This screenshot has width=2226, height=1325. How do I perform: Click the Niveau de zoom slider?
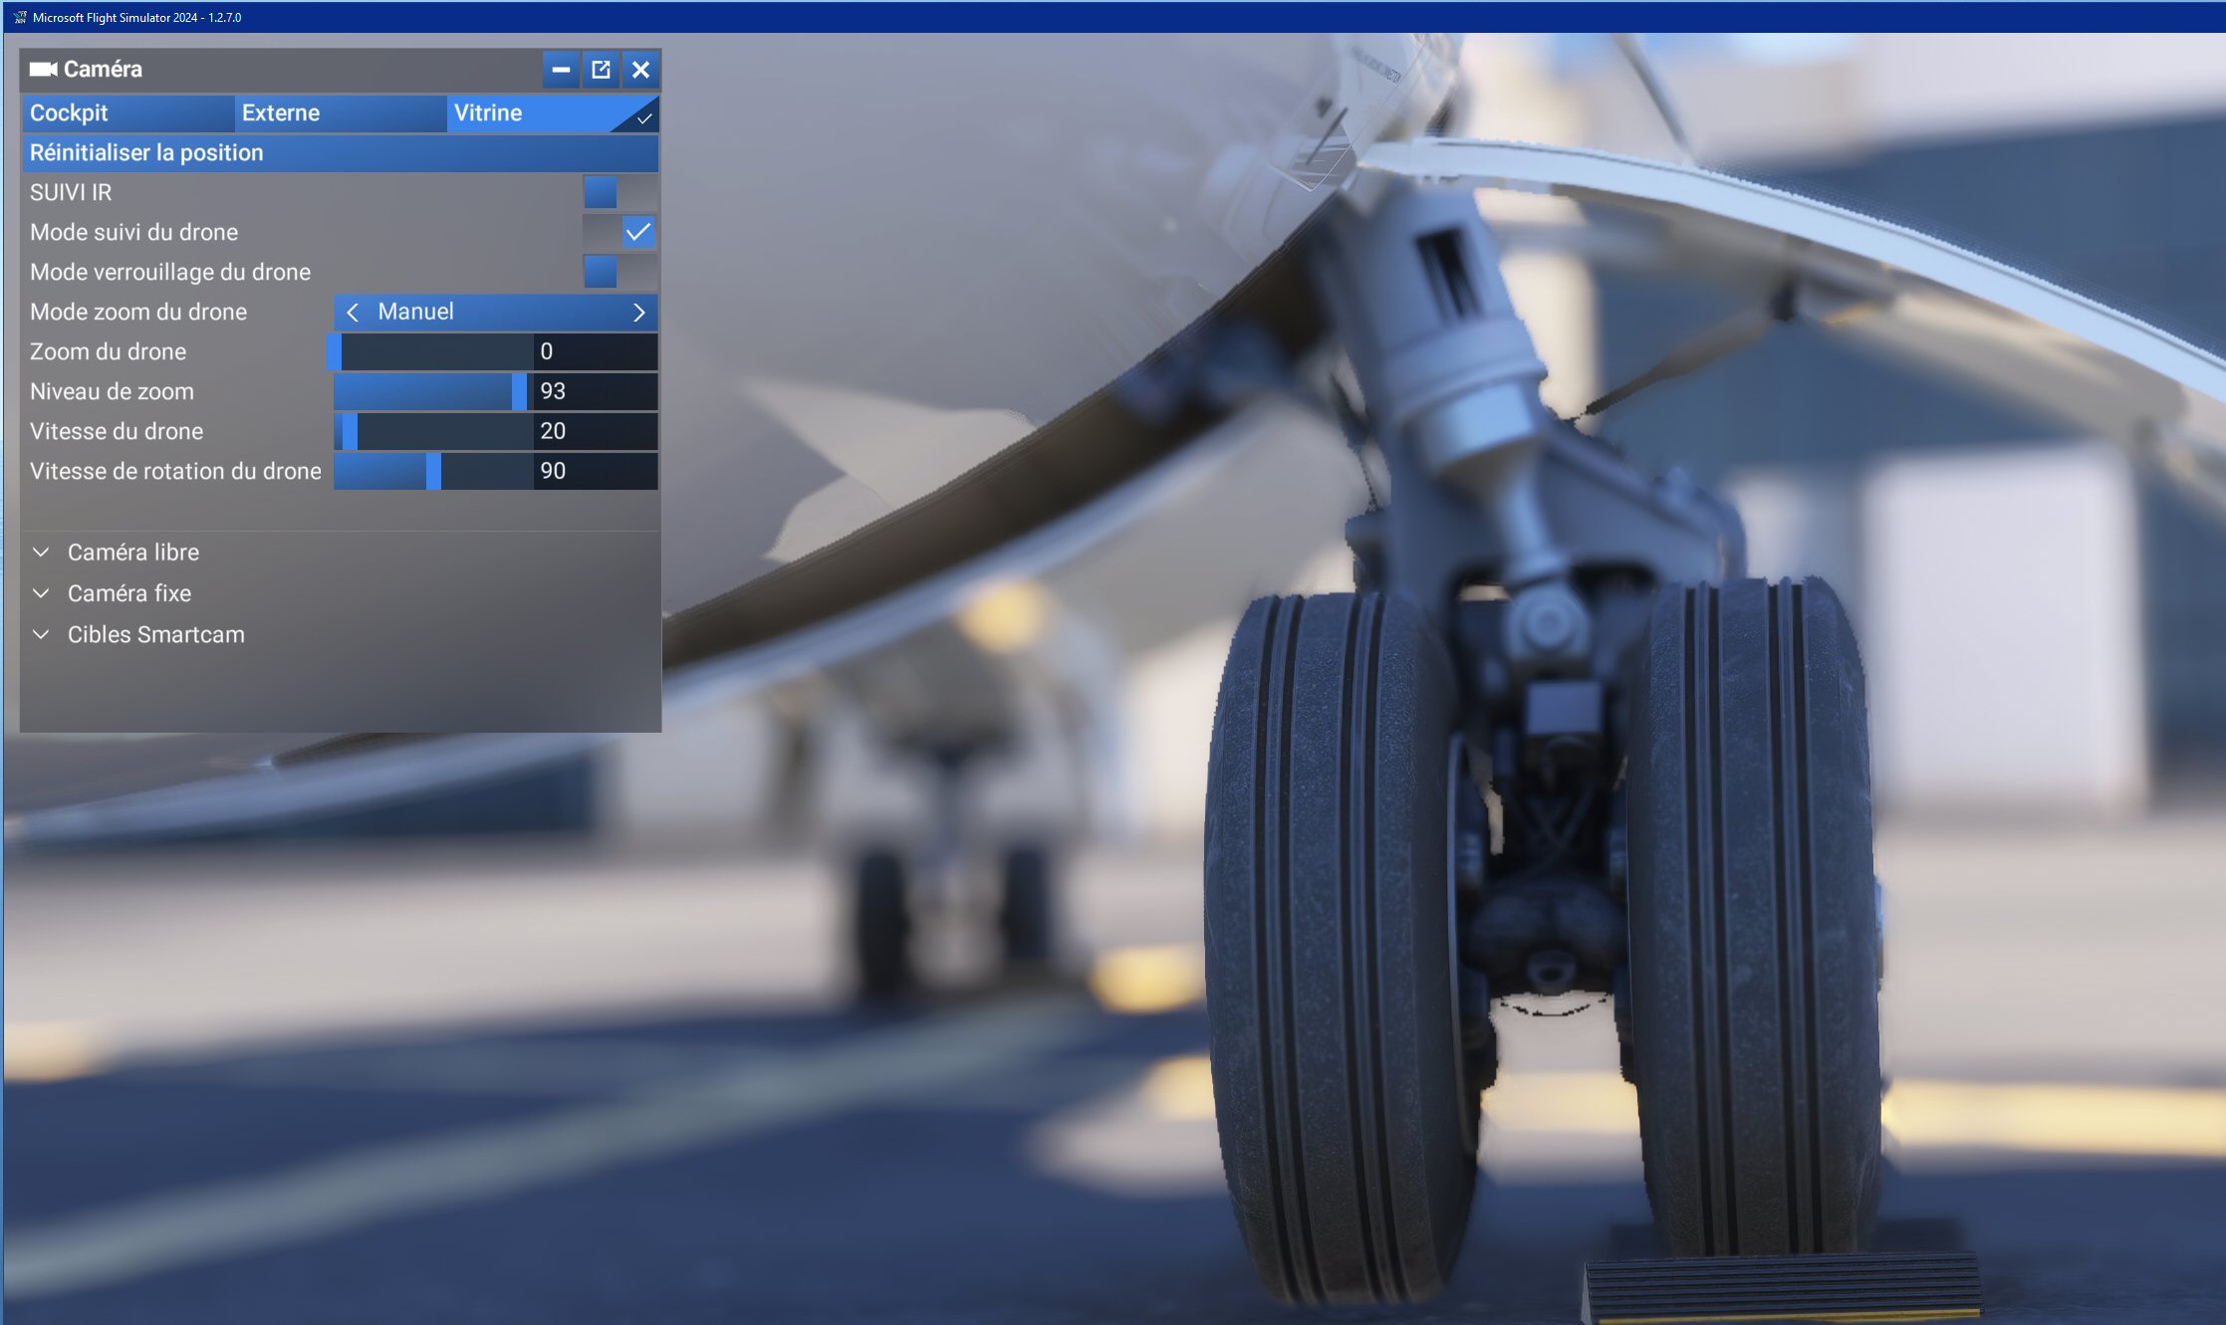[433, 392]
